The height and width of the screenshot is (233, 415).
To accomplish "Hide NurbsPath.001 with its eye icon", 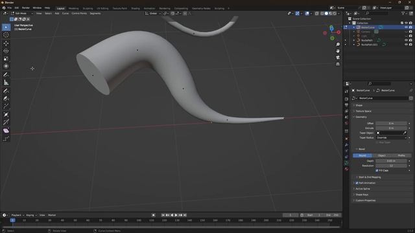I will click(406, 45).
